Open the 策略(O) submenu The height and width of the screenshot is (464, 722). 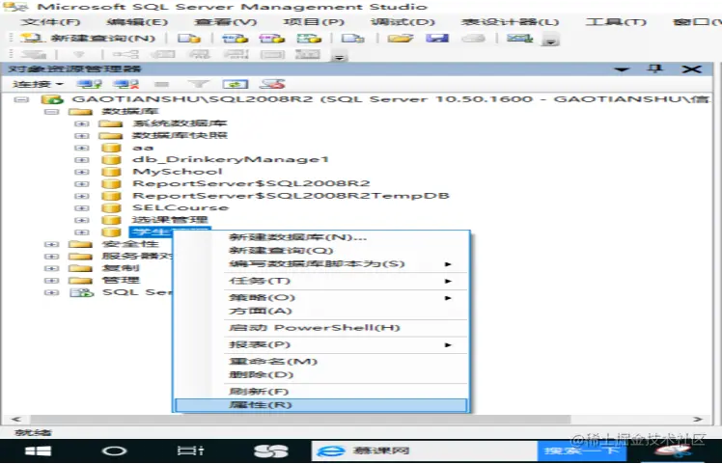(x=322, y=298)
